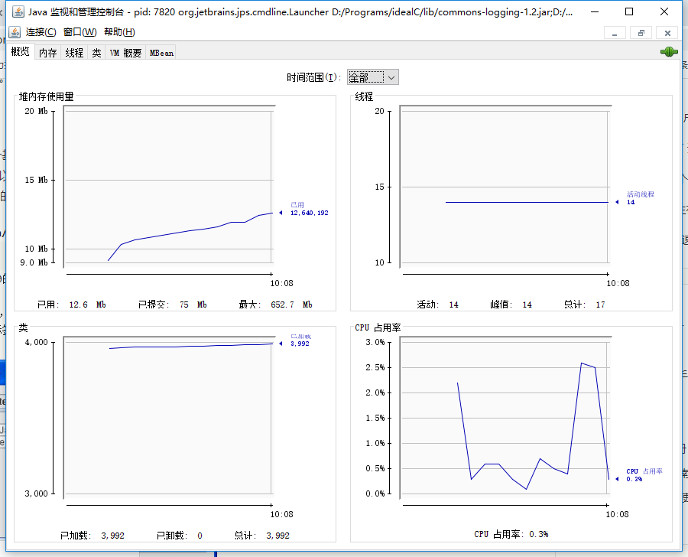Click the restore icon of the inner connection window

(x=640, y=33)
